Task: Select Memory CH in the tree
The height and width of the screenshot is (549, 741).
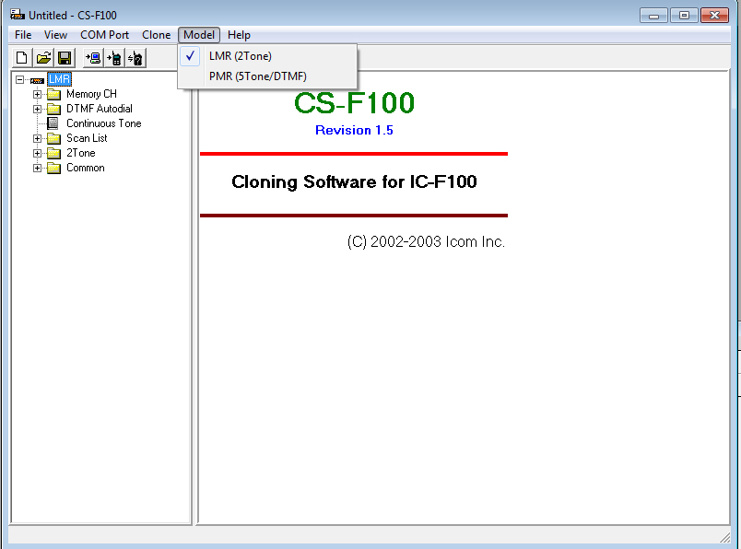Action: 91,94
